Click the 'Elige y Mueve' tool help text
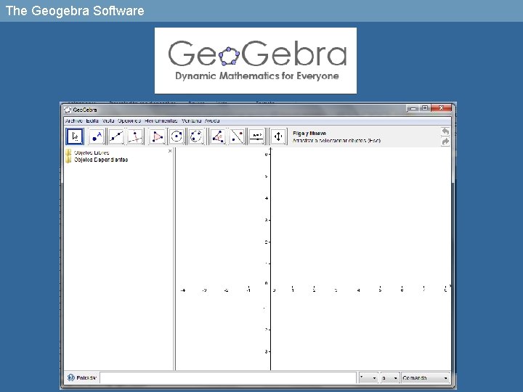Viewport: 523px width, 392px height. click(309, 134)
